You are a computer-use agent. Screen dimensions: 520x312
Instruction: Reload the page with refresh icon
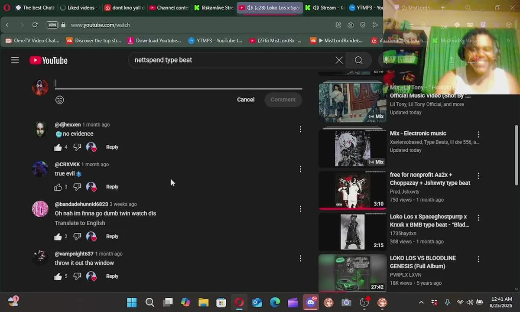pos(35,25)
